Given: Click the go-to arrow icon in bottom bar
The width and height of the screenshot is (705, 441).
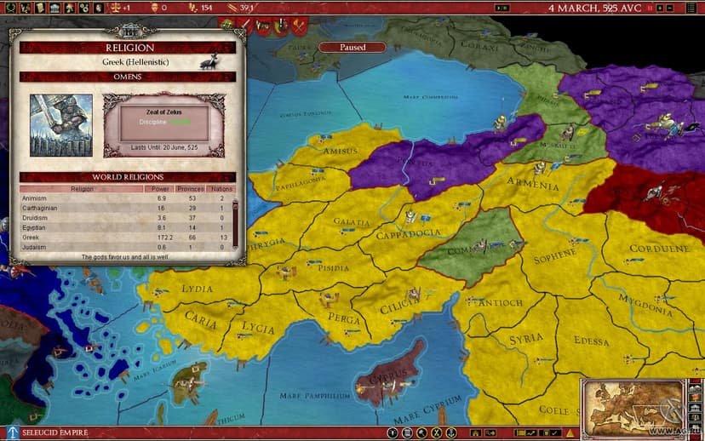Looking at the screenshot, I should coord(490,432).
